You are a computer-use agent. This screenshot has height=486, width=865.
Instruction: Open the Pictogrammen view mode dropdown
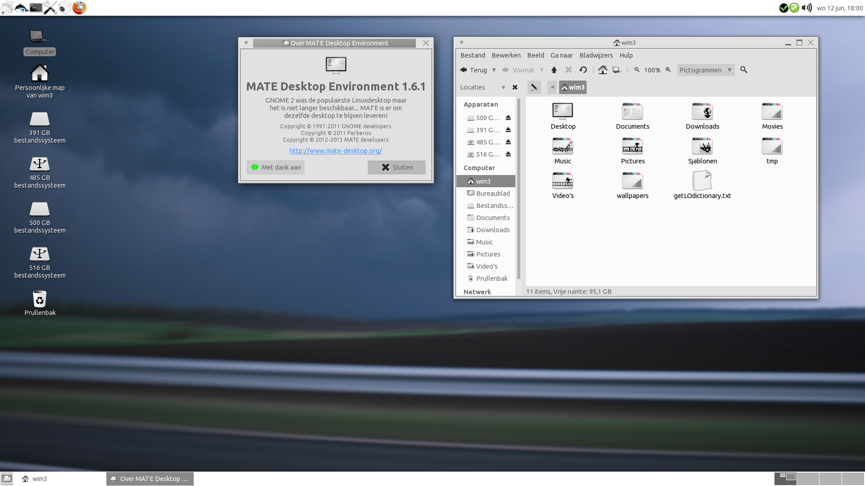coord(706,70)
